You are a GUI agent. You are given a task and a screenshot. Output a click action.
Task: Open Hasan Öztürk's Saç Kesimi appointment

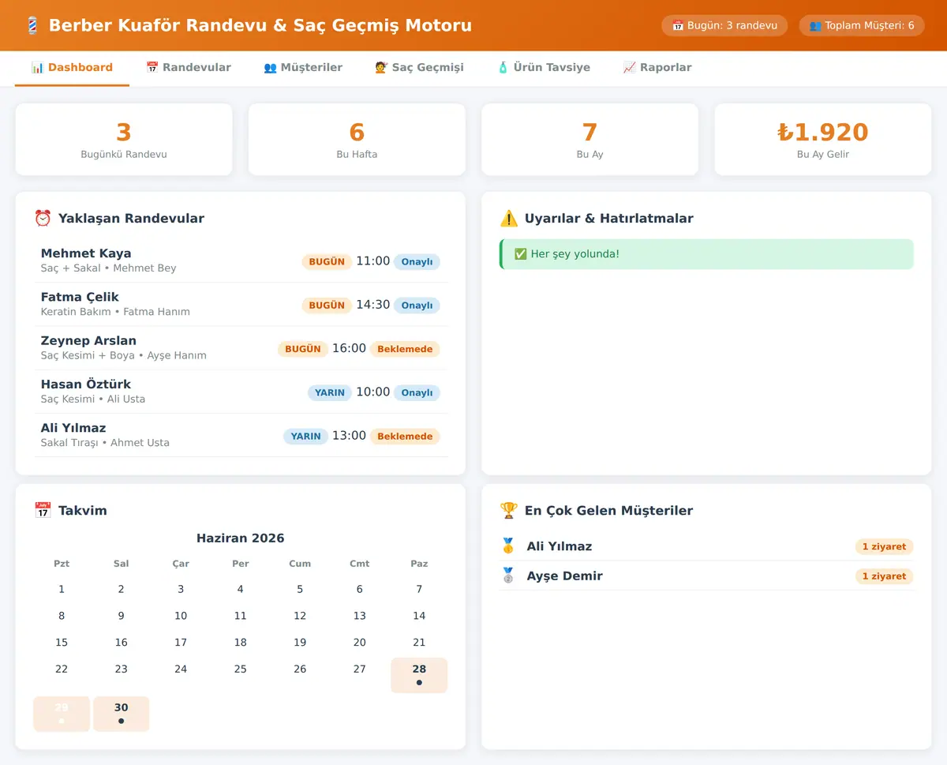coord(241,392)
